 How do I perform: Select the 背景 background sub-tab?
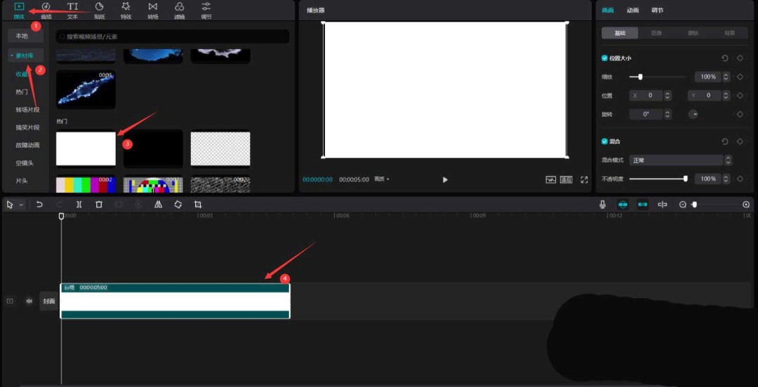coord(729,34)
